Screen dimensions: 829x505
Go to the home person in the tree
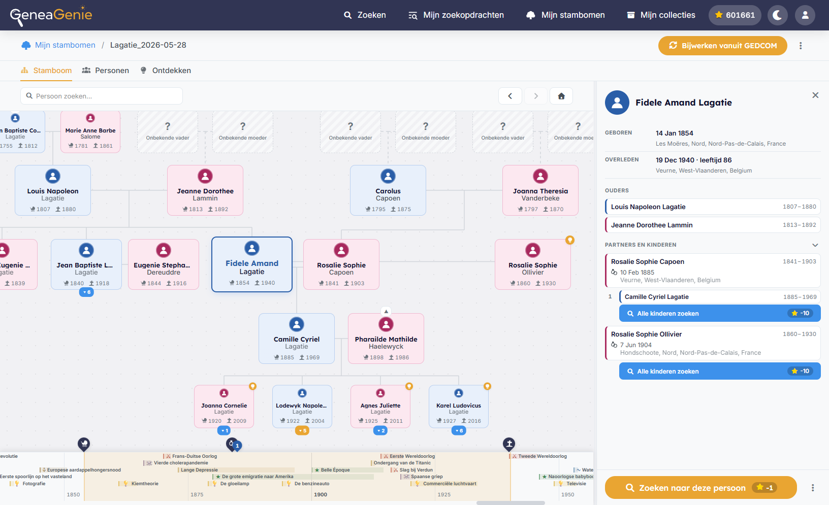pos(561,96)
